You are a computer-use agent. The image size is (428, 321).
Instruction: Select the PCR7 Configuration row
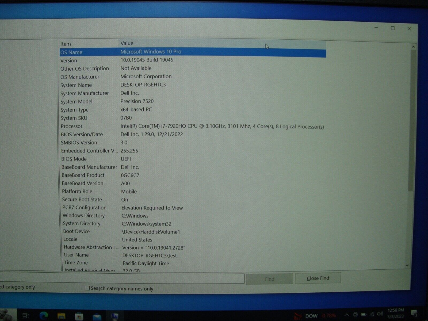[193, 208]
